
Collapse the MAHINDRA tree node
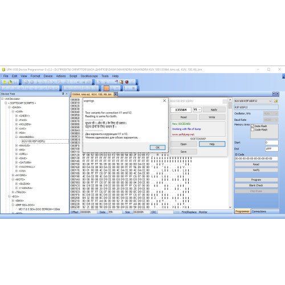click(x=17, y=137)
